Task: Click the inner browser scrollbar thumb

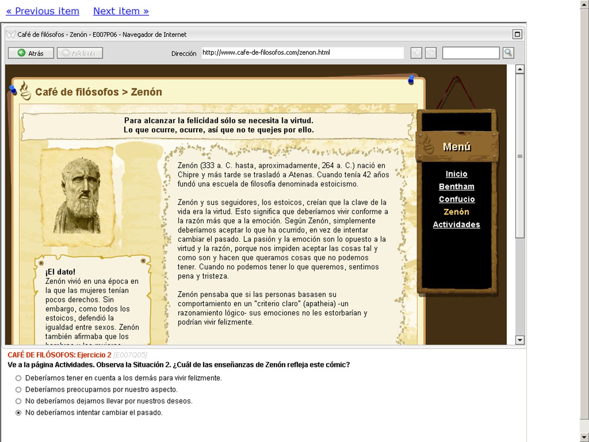Action: point(520,156)
